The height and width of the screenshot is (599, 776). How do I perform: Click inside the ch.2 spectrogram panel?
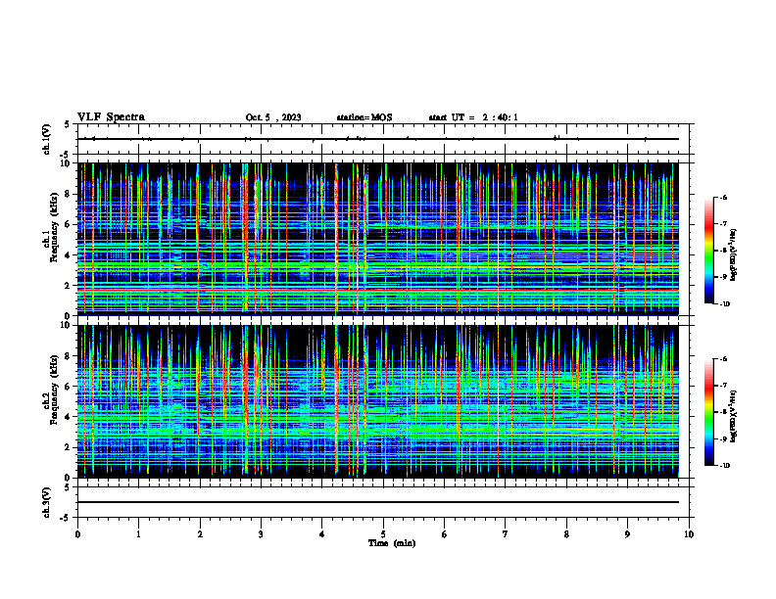coord(378,401)
